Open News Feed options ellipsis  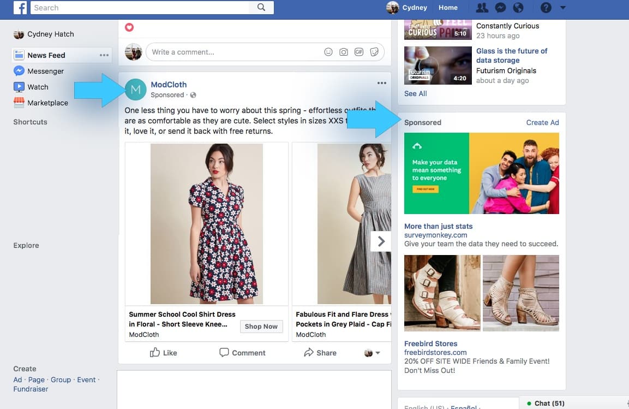click(x=104, y=55)
